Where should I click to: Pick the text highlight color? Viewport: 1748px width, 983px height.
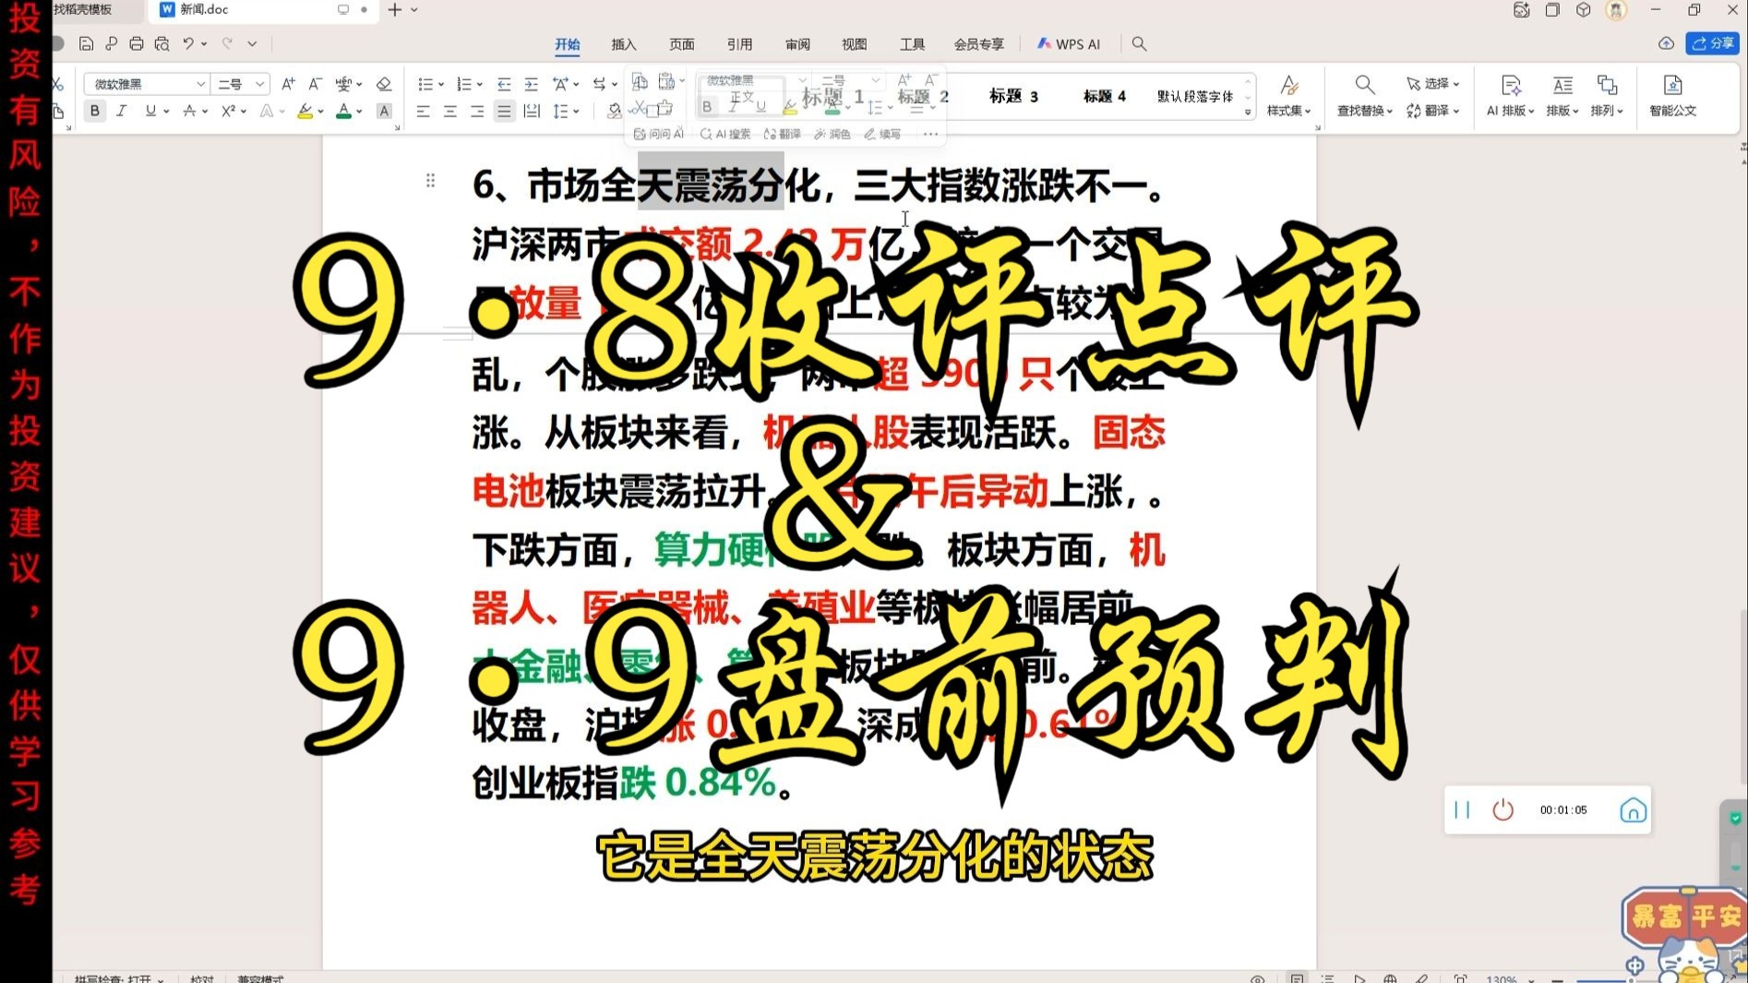coord(305,111)
